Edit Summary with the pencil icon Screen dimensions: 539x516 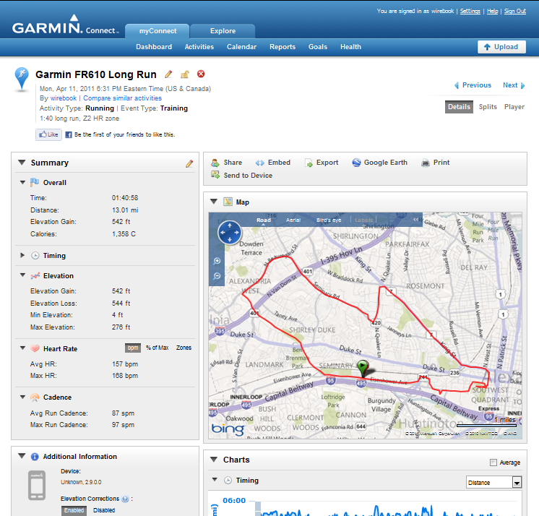(189, 163)
